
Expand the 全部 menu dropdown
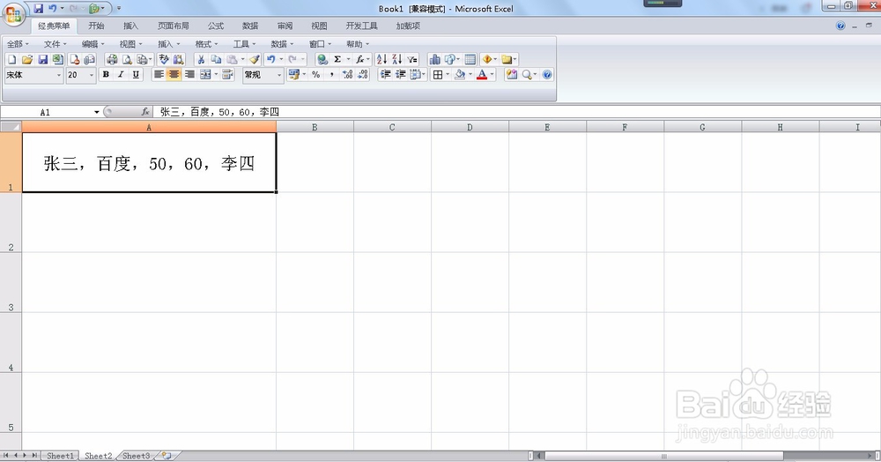click(18, 44)
